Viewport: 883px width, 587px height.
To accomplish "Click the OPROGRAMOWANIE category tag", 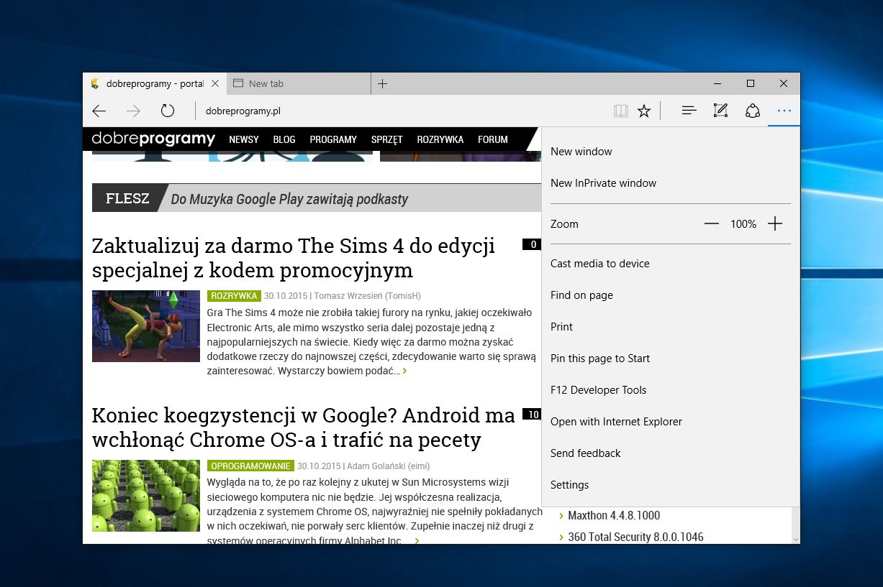I will pyautogui.click(x=251, y=466).
